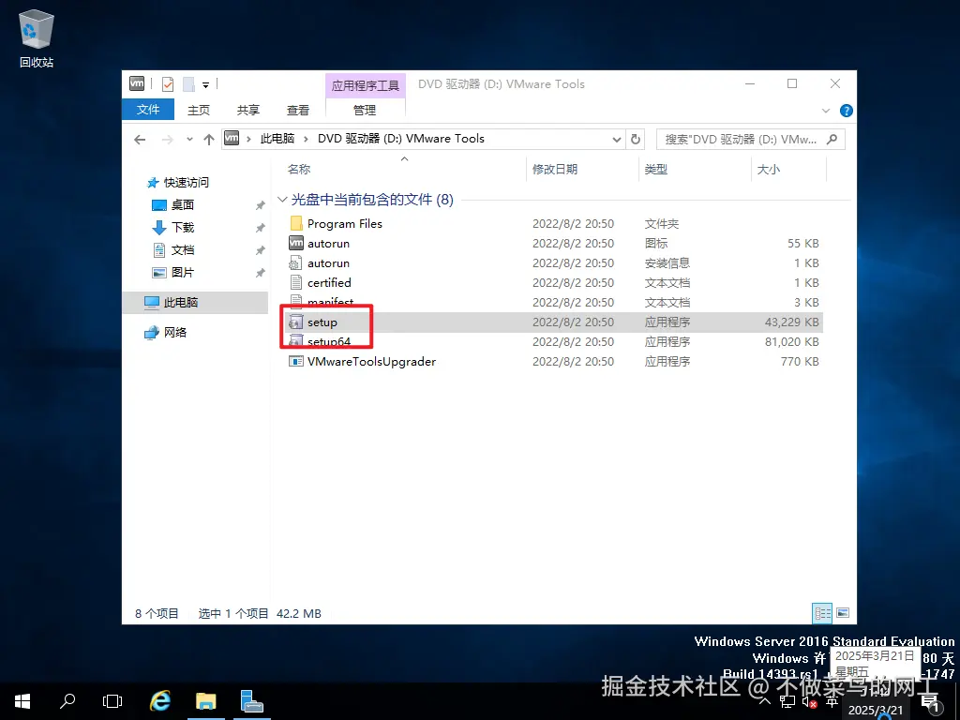Switch to large thumbnails view
The height and width of the screenshot is (720, 960).
[842, 613]
